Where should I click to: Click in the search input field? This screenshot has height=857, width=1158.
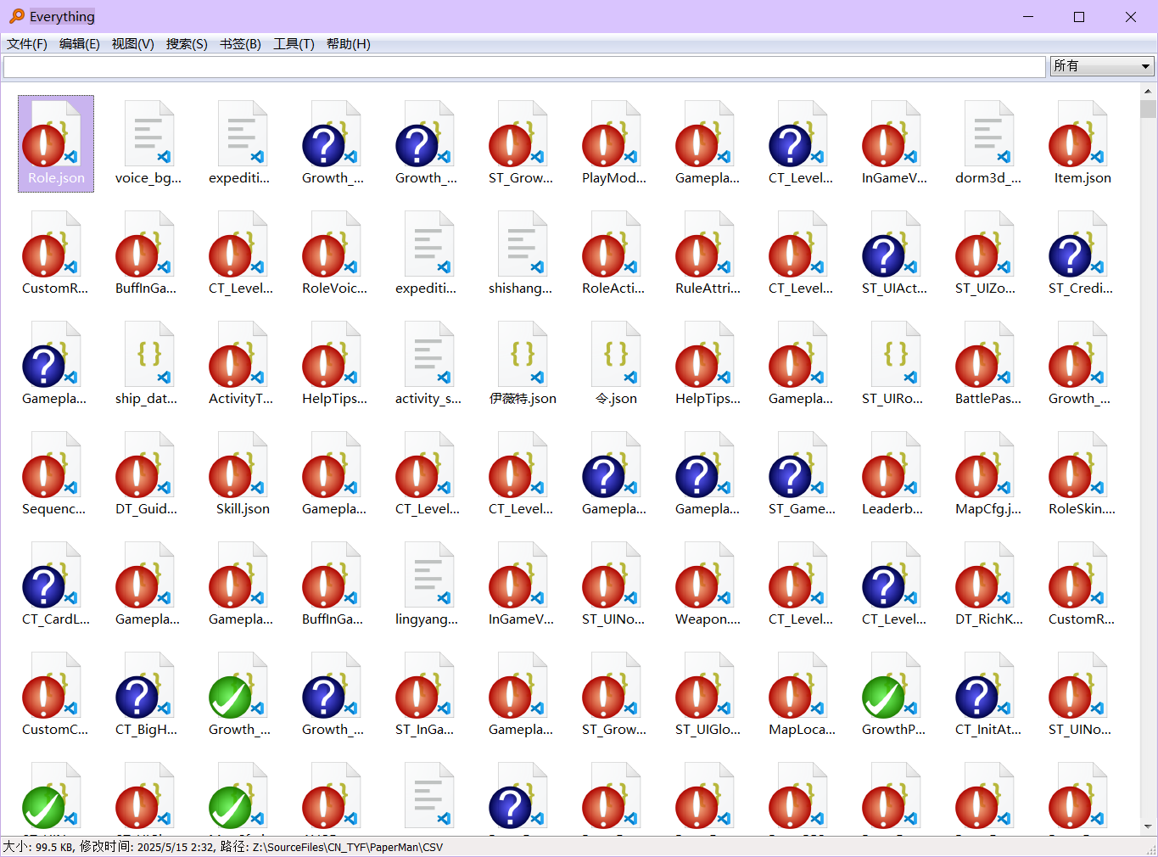(x=524, y=66)
